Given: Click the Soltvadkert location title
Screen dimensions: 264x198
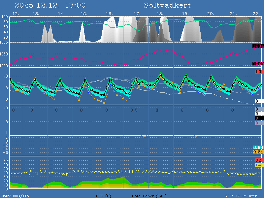Looking at the screenshot, I should tap(167, 5).
